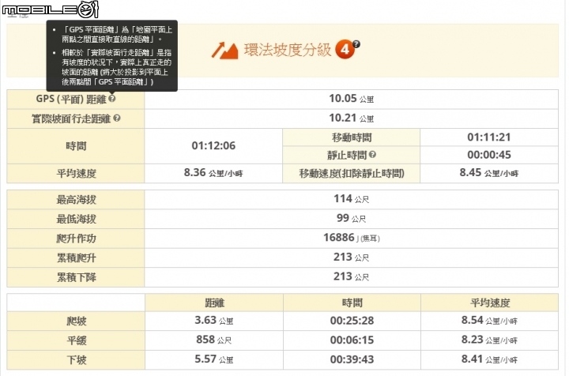This screenshot has width=569, height=376.
Task: Click the orange mountain slope icon
Action: click(225, 51)
